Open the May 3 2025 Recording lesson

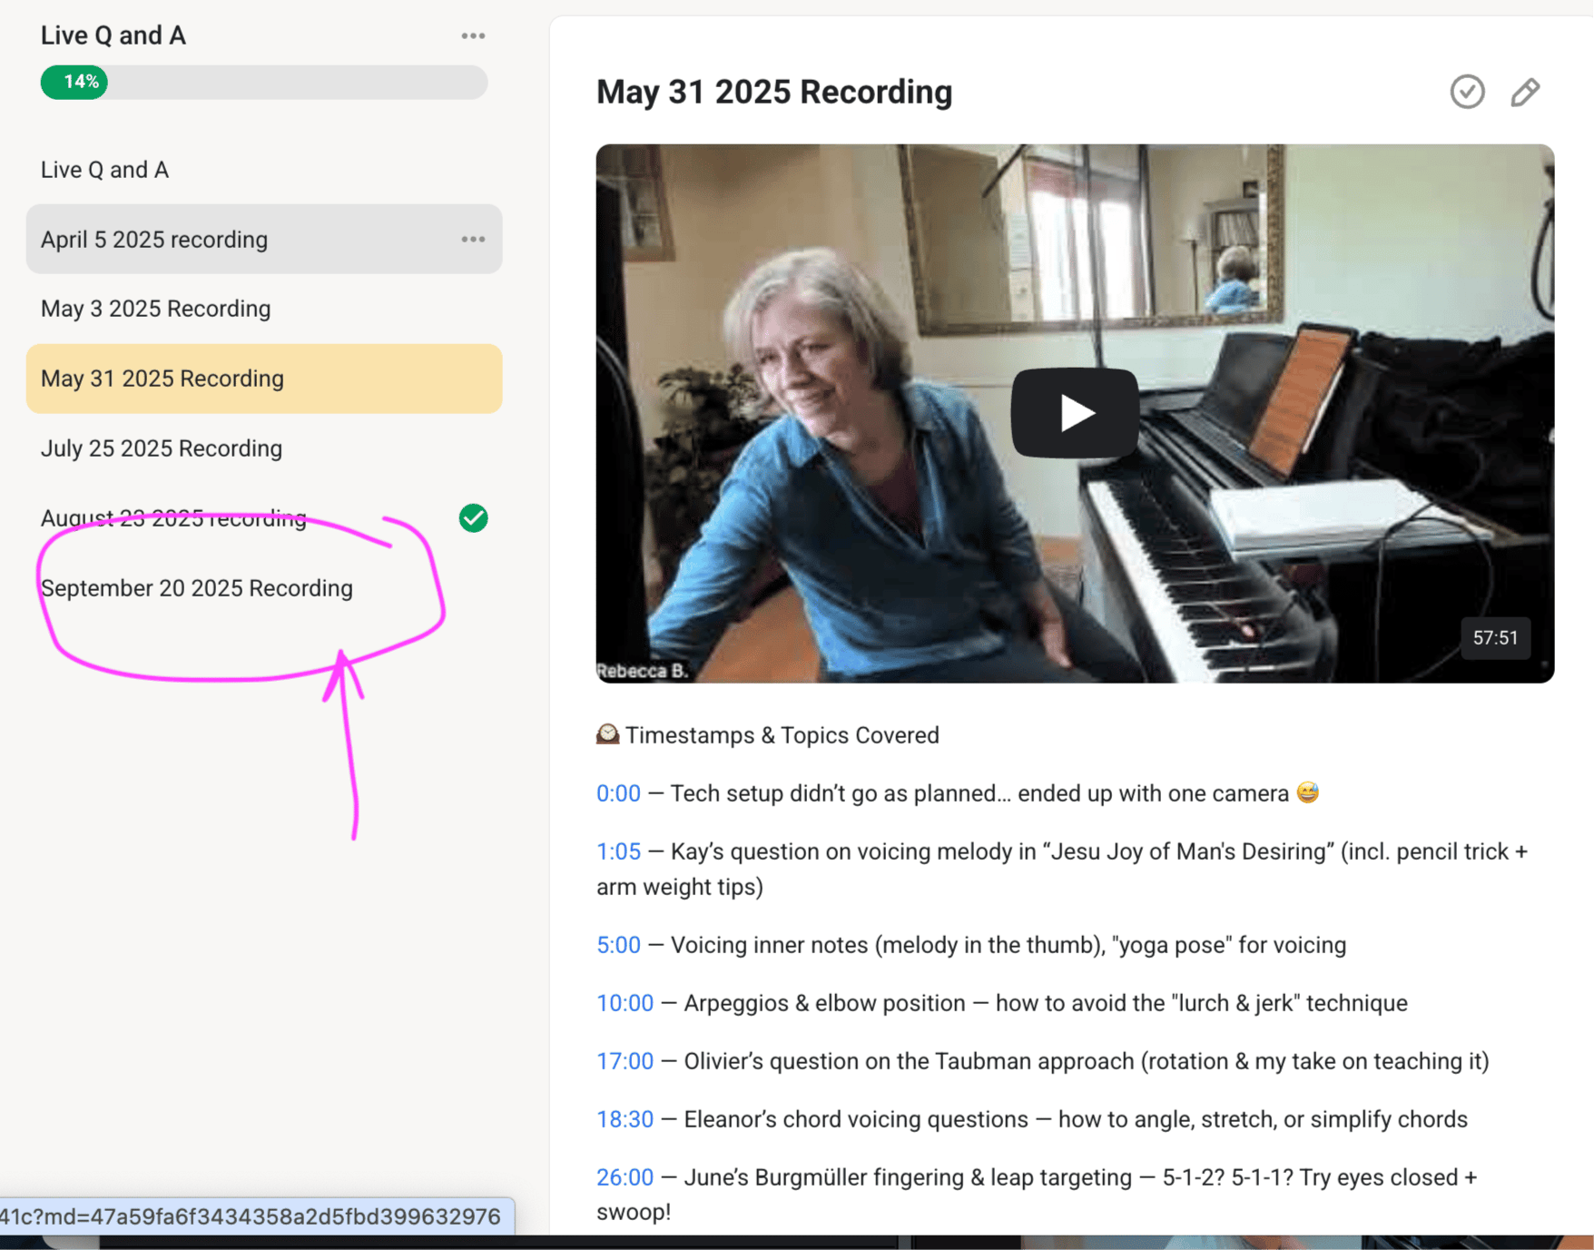[156, 309]
